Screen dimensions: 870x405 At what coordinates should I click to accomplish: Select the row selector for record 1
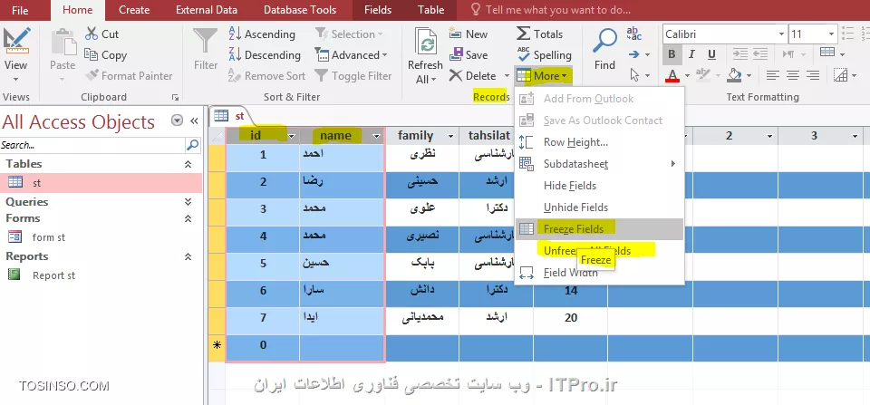pos(217,159)
